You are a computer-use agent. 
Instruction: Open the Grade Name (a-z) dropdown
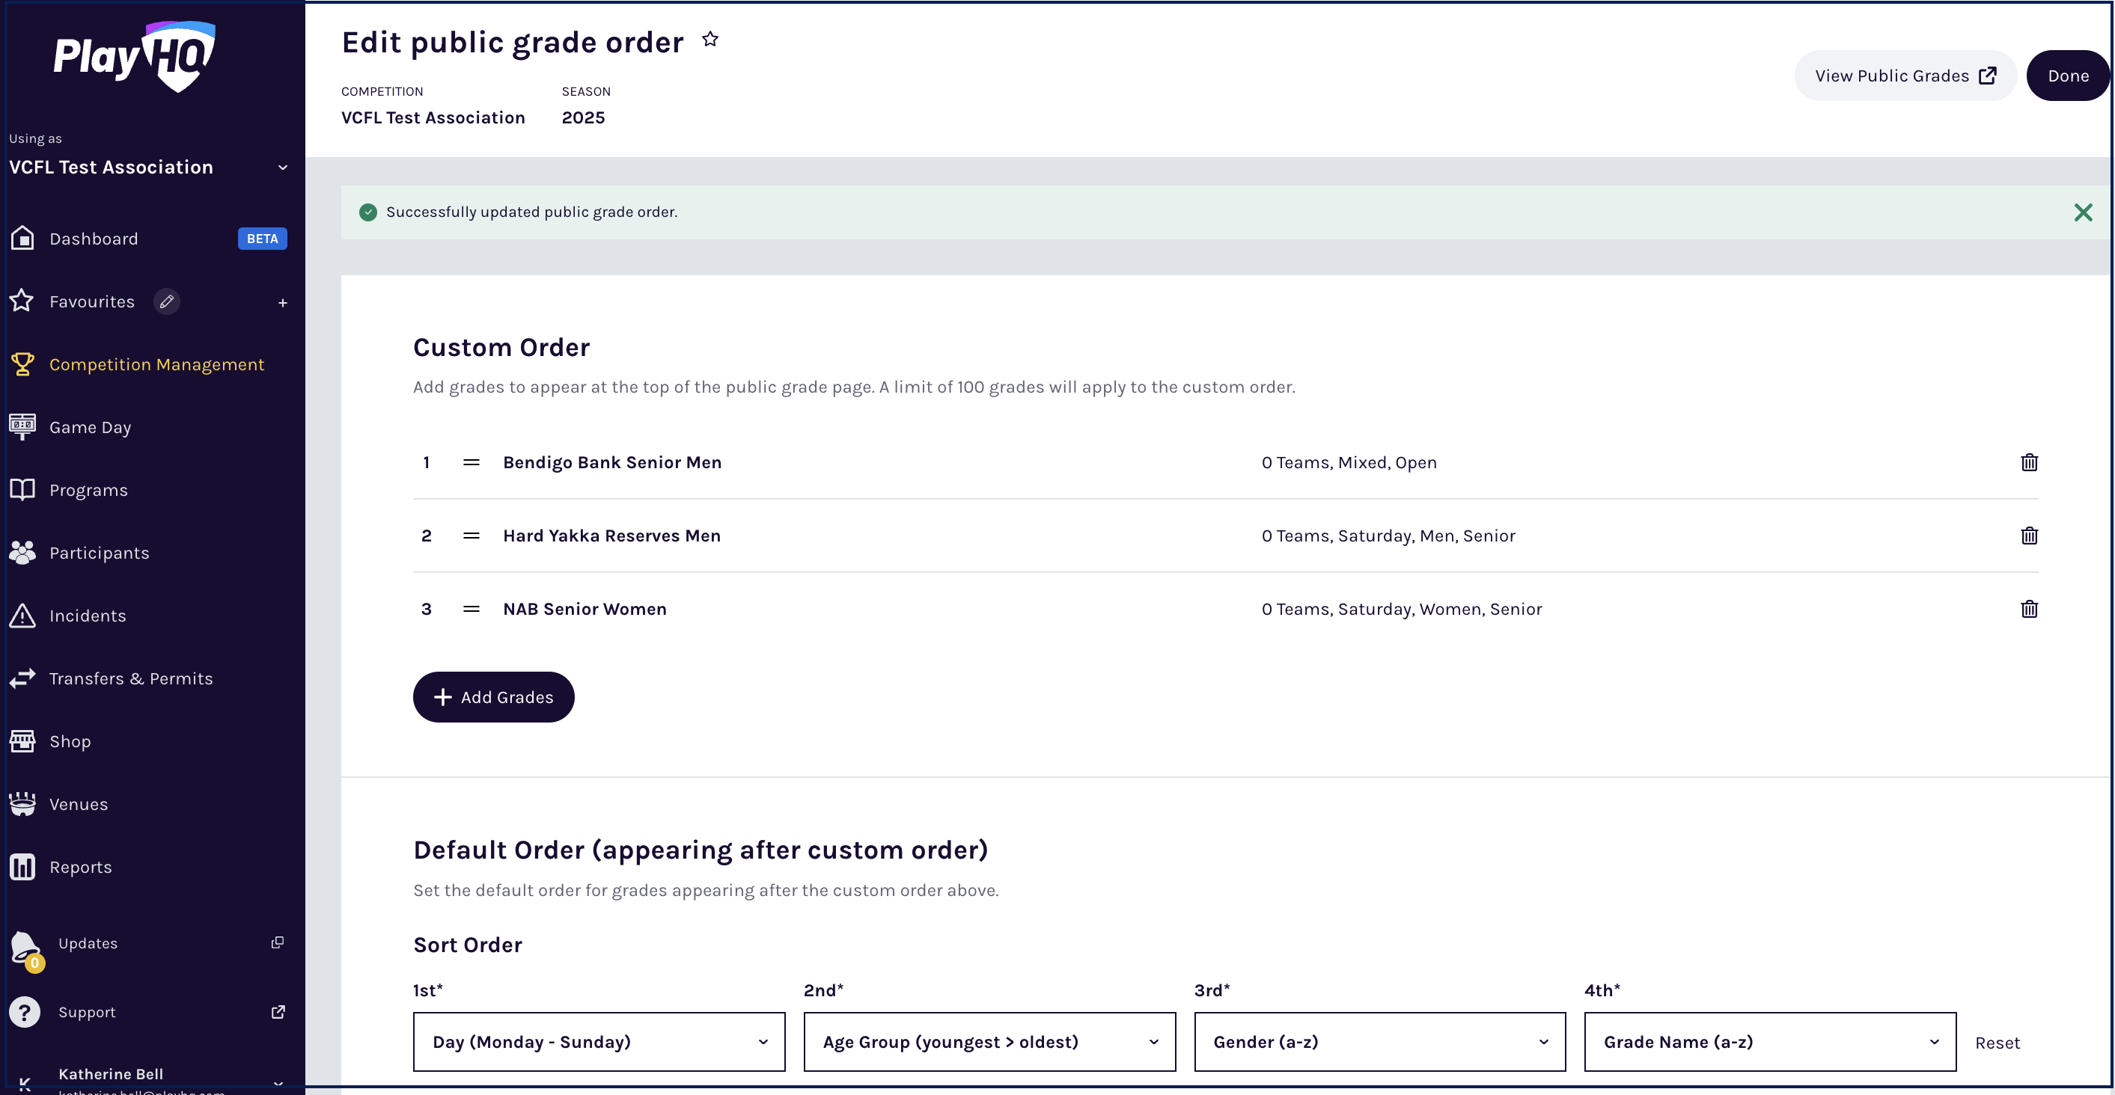[x=1769, y=1041]
